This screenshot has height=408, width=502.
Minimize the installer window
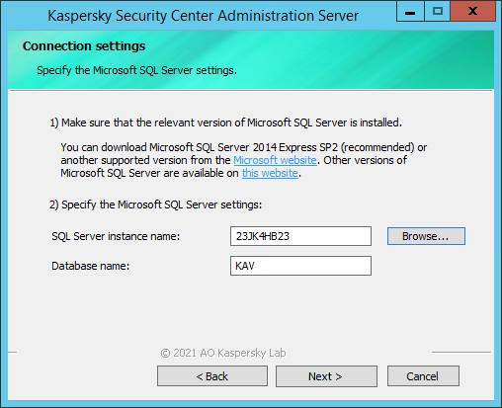410,12
